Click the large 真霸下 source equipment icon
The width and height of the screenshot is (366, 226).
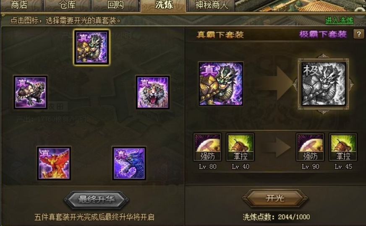click(221, 84)
